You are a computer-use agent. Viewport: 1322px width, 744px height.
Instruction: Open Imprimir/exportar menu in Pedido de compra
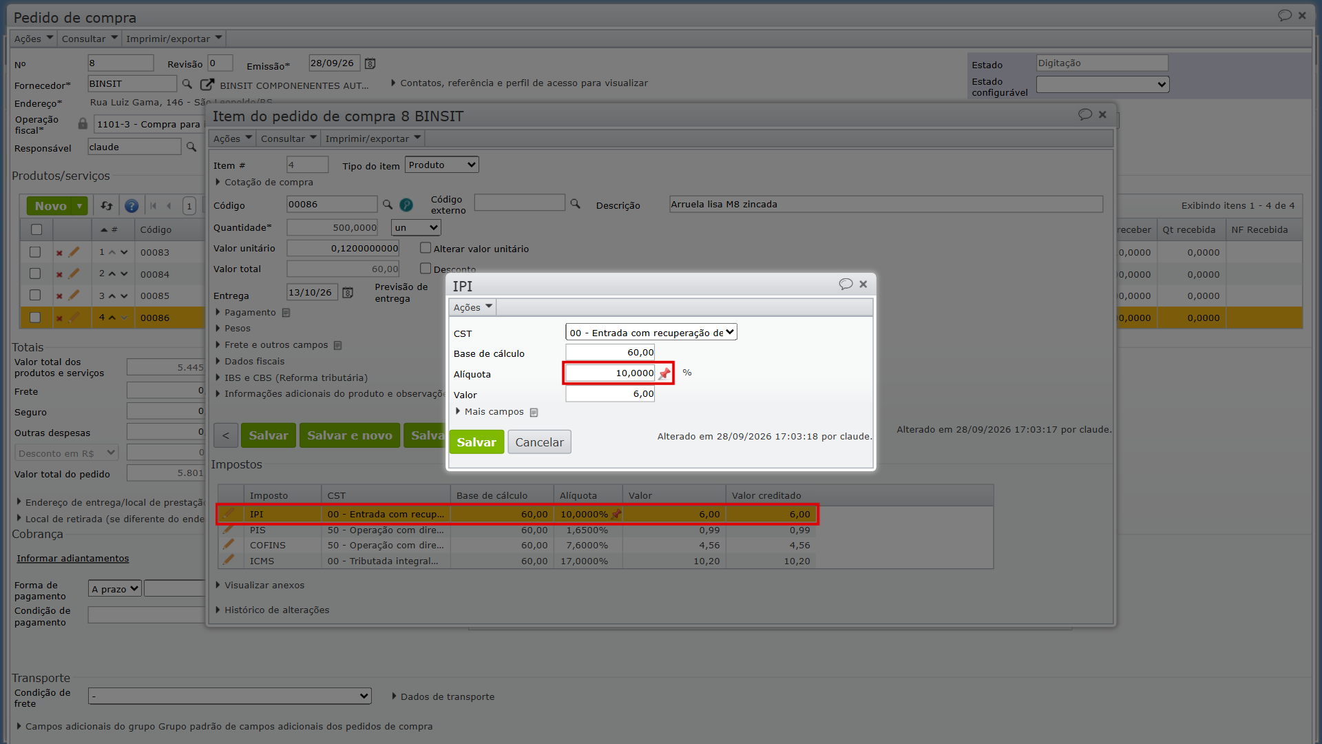coord(174,39)
